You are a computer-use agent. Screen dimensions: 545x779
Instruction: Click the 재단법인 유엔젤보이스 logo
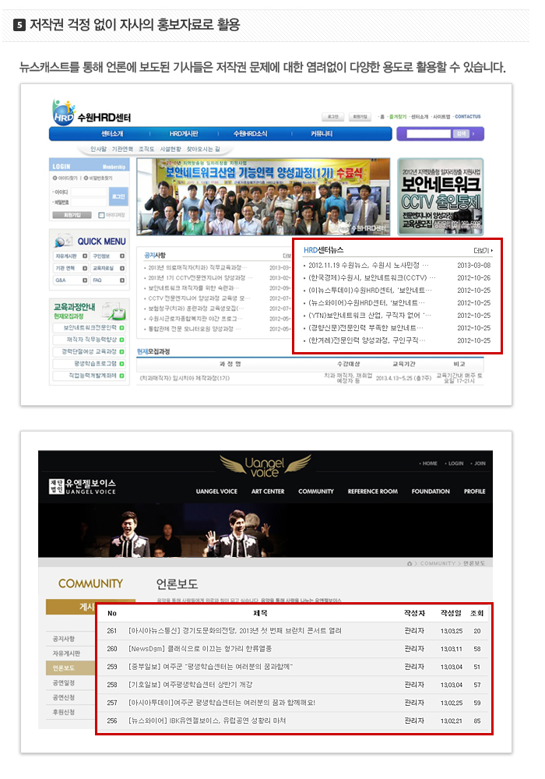click(83, 486)
